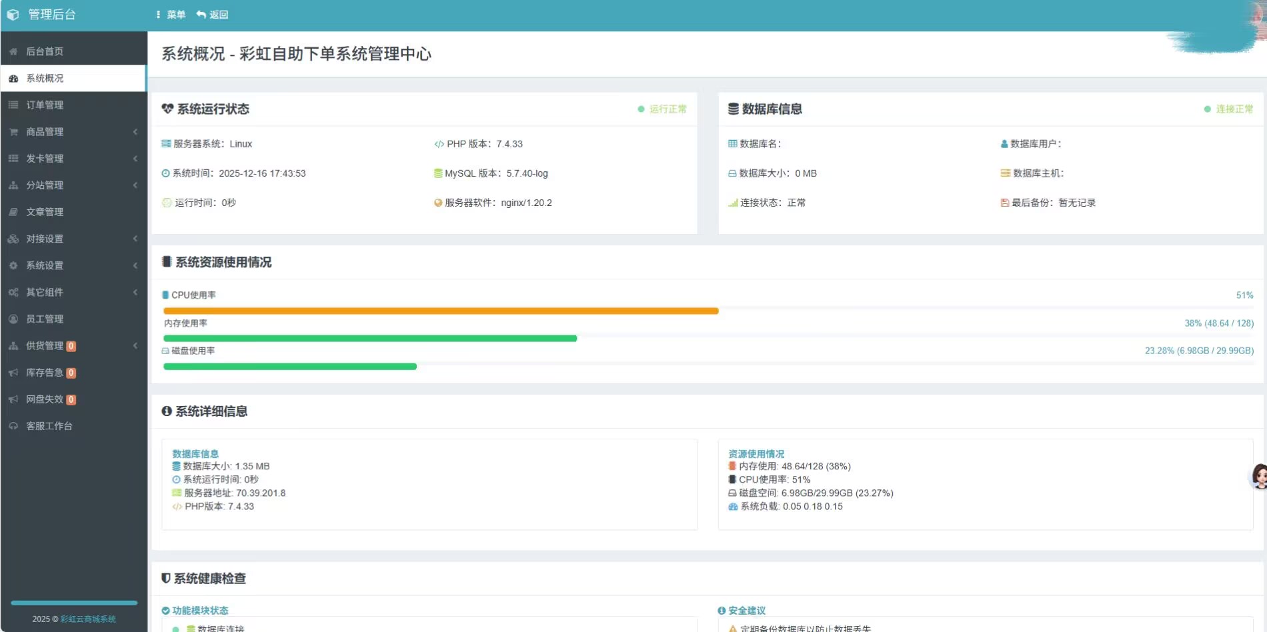
Task: Open the 供货管理 menu item
Action: 45,346
